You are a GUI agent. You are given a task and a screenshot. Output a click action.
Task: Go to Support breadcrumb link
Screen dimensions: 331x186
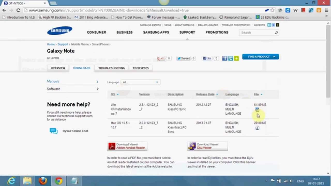pos(63,44)
